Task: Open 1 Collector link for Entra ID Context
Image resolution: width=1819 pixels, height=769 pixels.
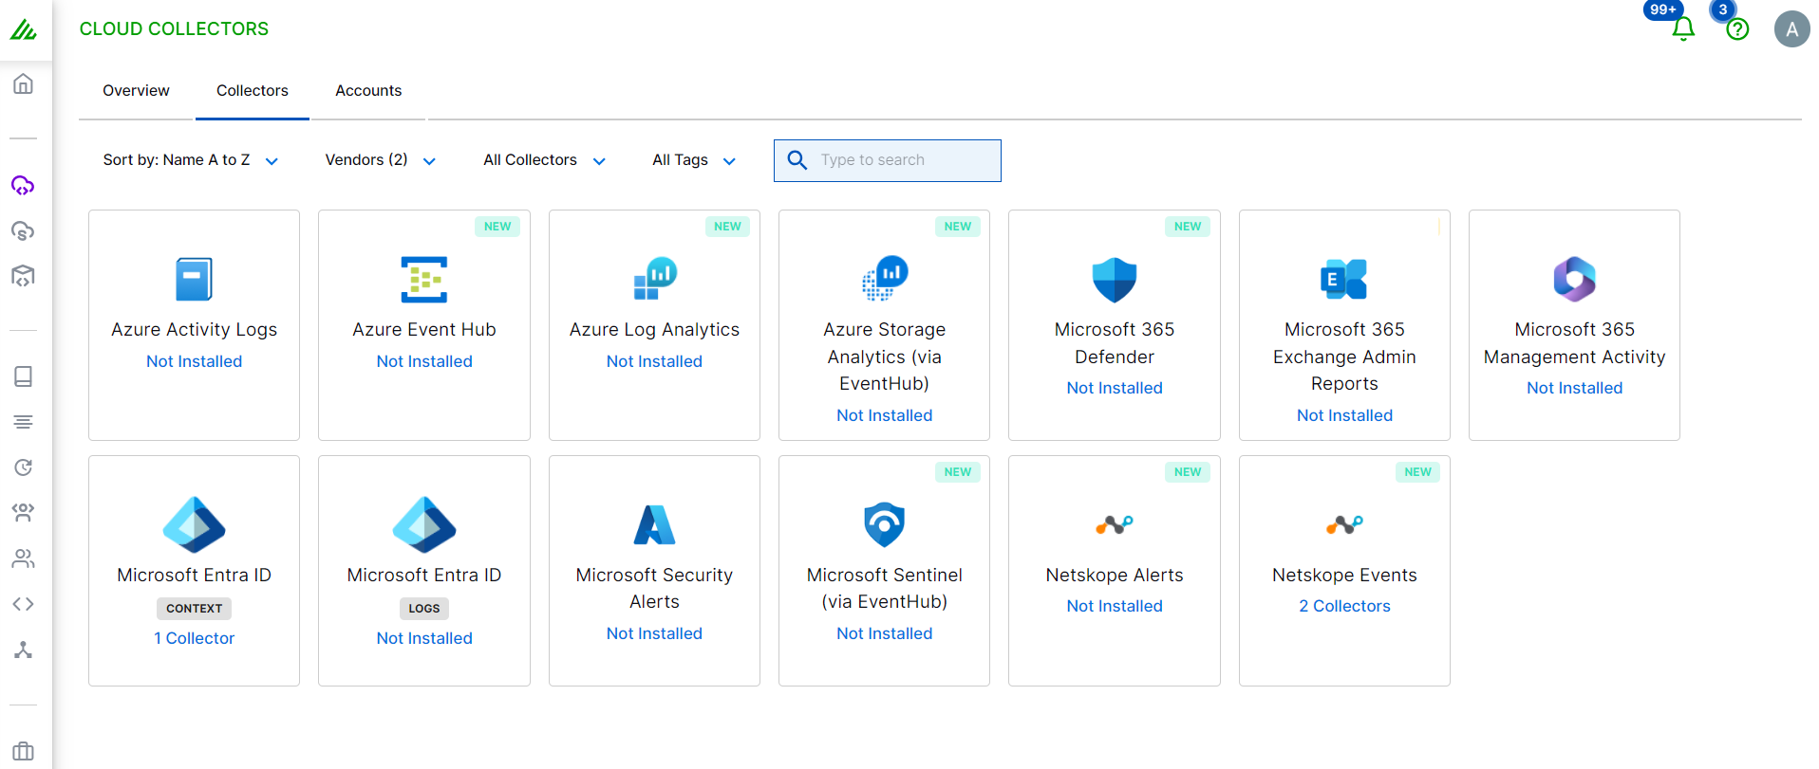Action: coord(195,638)
